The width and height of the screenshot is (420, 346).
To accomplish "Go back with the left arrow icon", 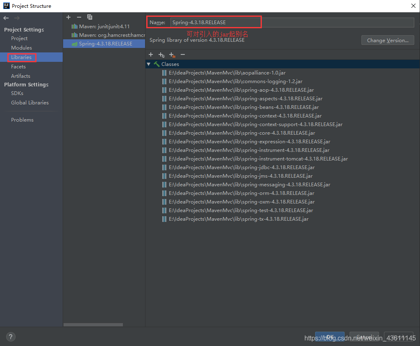I will [x=6, y=18].
